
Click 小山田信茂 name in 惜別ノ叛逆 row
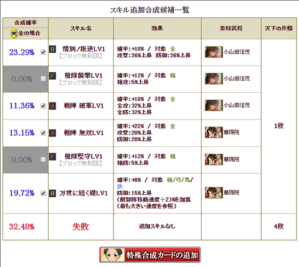(237, 52)
